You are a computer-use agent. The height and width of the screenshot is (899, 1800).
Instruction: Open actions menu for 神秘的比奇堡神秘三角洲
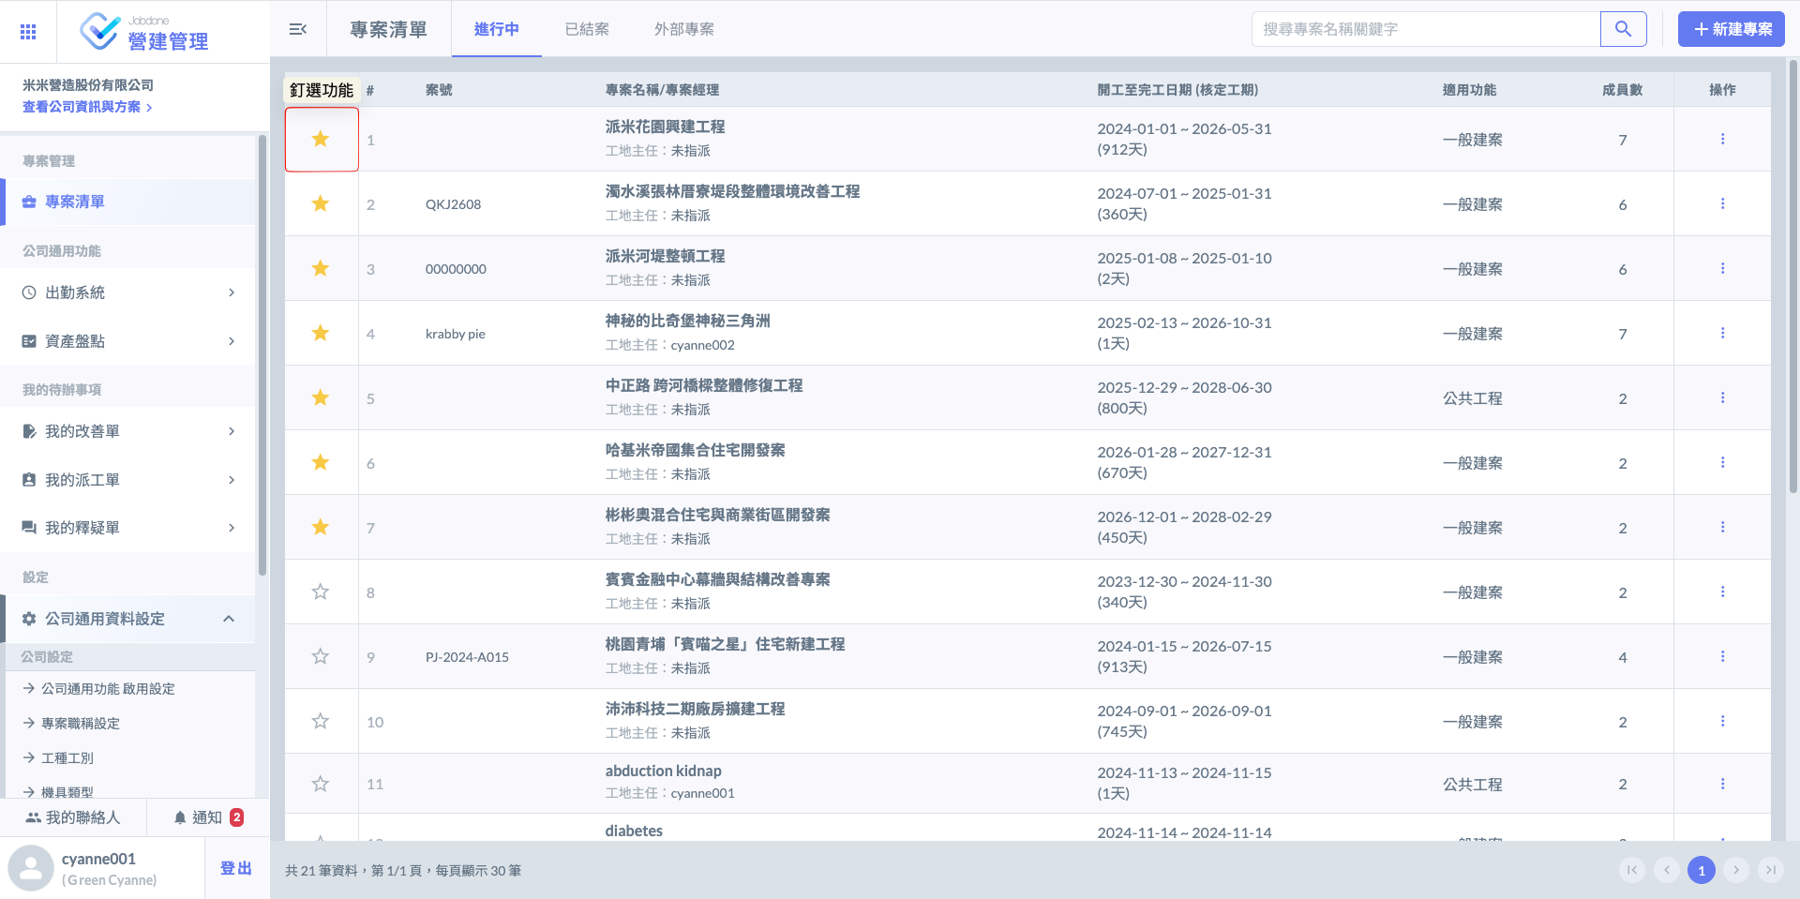coord(1722,334)
